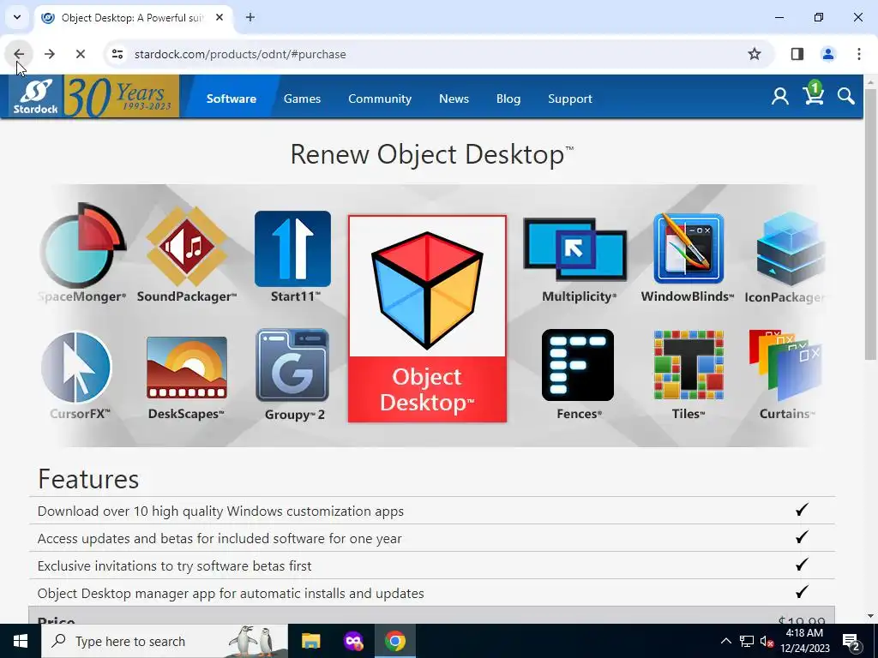
Task: Open Chrome profile avatar
Action: 828,54
